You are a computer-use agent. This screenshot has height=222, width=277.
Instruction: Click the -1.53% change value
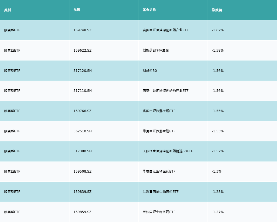218,131
